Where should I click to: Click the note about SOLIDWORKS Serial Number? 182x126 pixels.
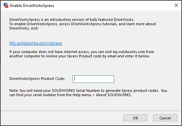pyautogui.click(x=88, y=93)
